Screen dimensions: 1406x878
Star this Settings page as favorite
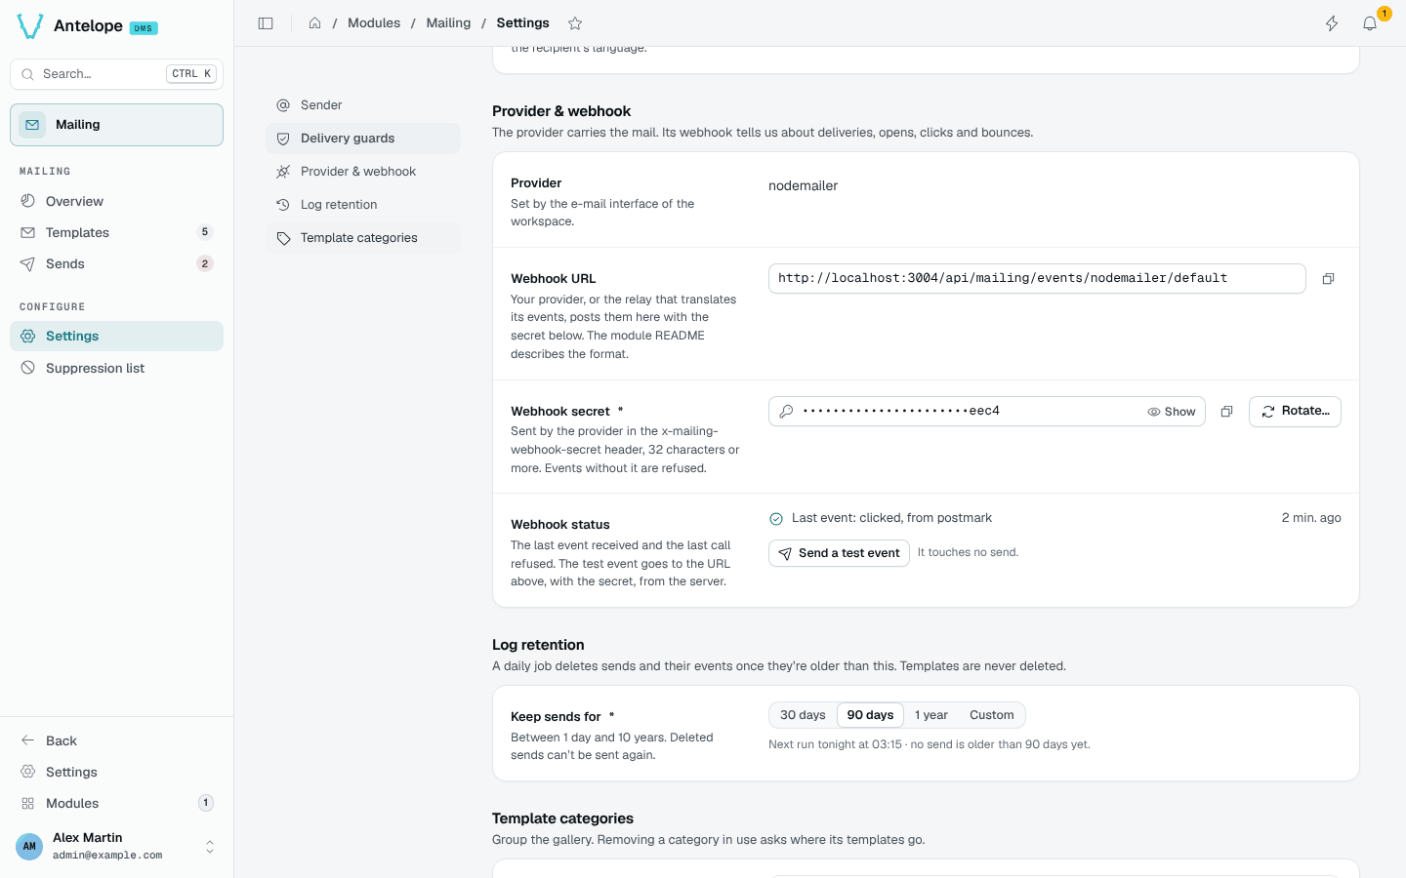click(x=575, y=23)
